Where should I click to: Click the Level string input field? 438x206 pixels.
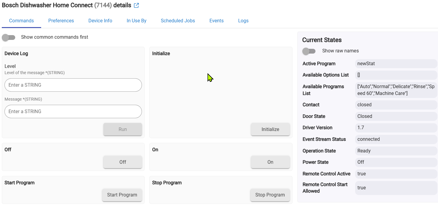[x=73, y=85]
